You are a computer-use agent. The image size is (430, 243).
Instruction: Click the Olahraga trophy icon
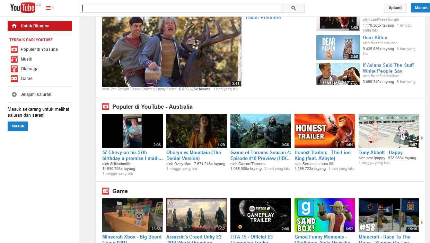tap(14, 69)
